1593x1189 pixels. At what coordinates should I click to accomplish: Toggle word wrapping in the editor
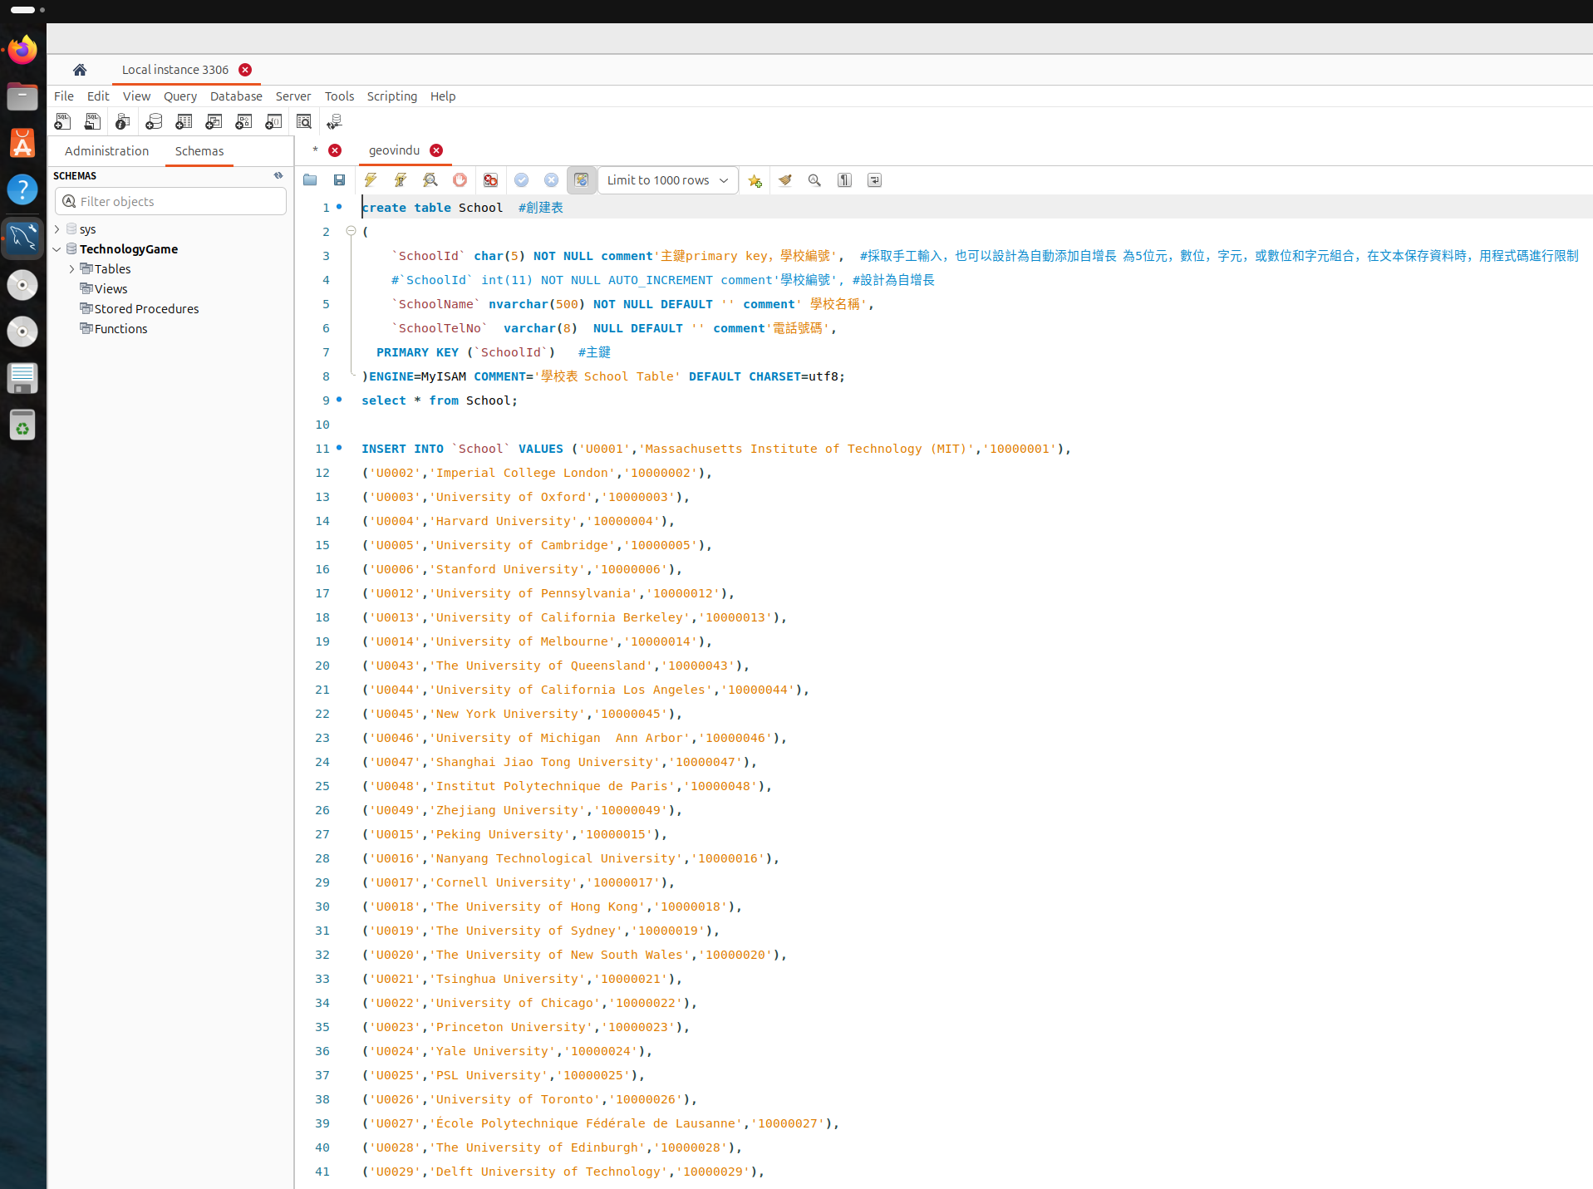(874, 180)
